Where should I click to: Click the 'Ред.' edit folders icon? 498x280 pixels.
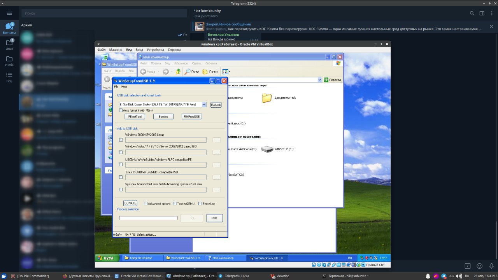coord(9,77)
